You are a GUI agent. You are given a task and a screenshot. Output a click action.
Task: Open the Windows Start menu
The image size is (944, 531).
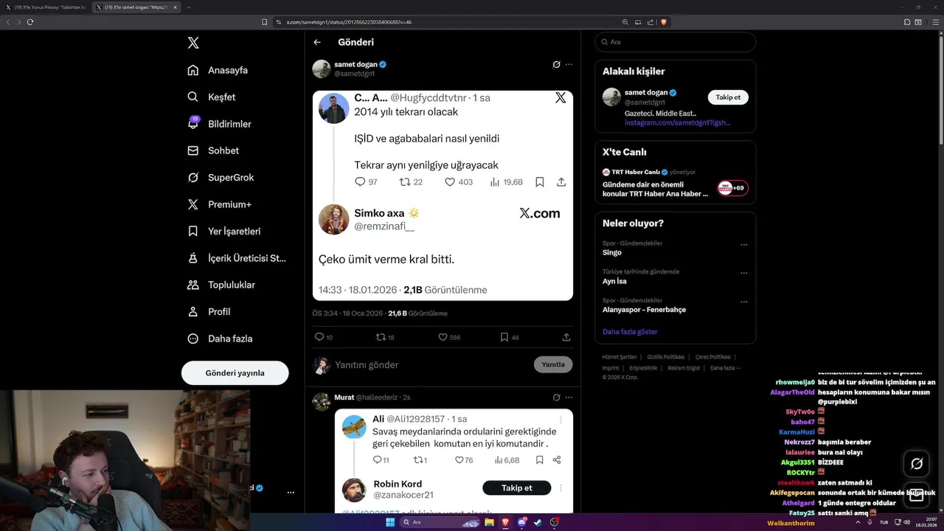point(389,522)
